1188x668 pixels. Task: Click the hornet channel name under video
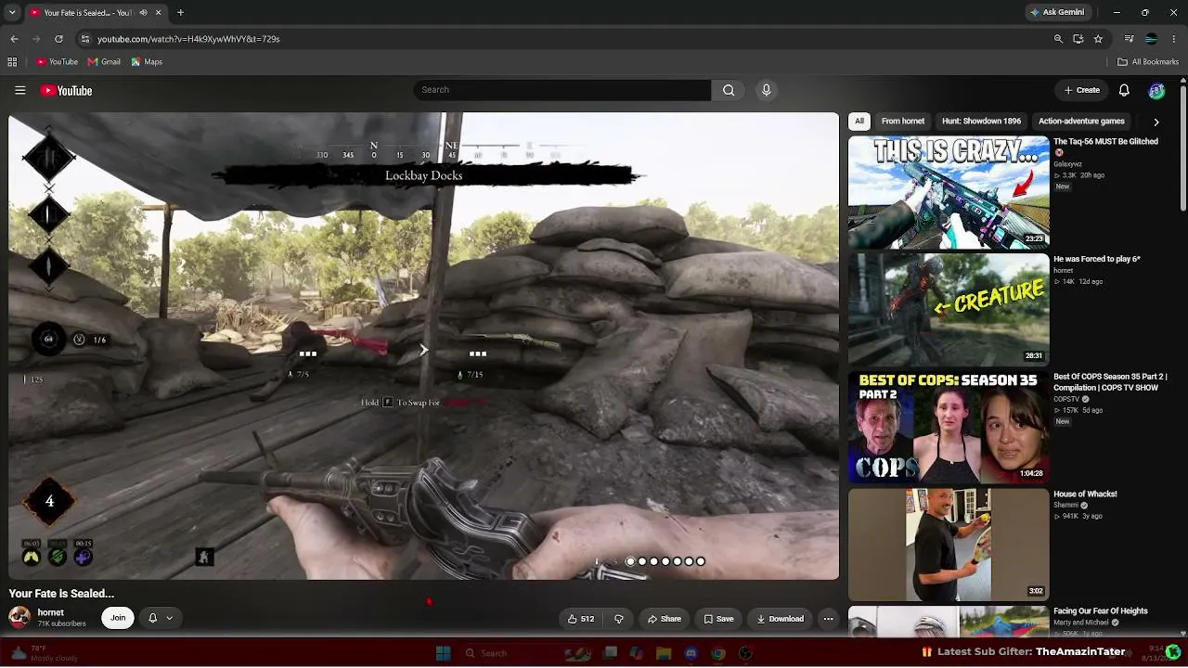pos(51,613)
